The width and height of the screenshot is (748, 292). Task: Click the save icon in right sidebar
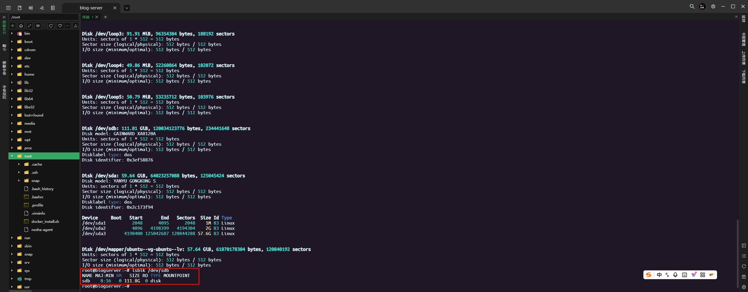tap(744, 277)
